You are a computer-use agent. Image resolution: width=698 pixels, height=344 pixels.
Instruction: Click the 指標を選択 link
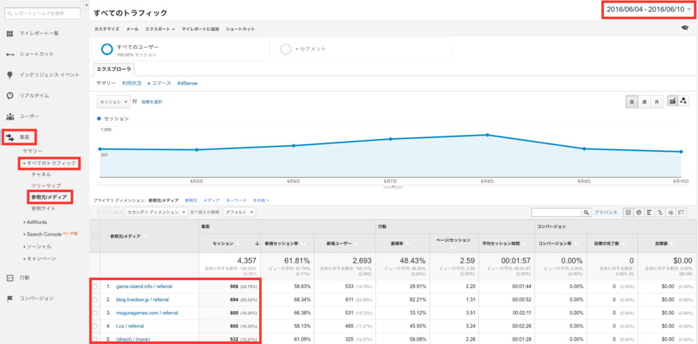tap(152, 102)
